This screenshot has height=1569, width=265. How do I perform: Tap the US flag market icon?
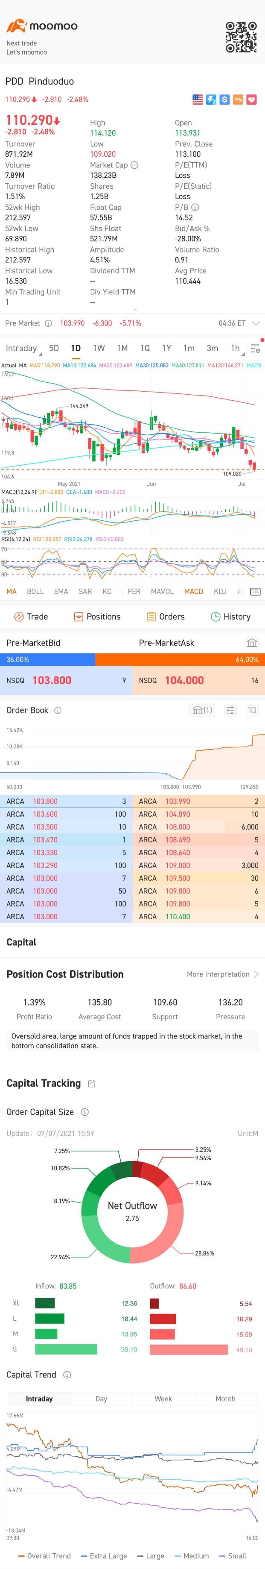198,99
